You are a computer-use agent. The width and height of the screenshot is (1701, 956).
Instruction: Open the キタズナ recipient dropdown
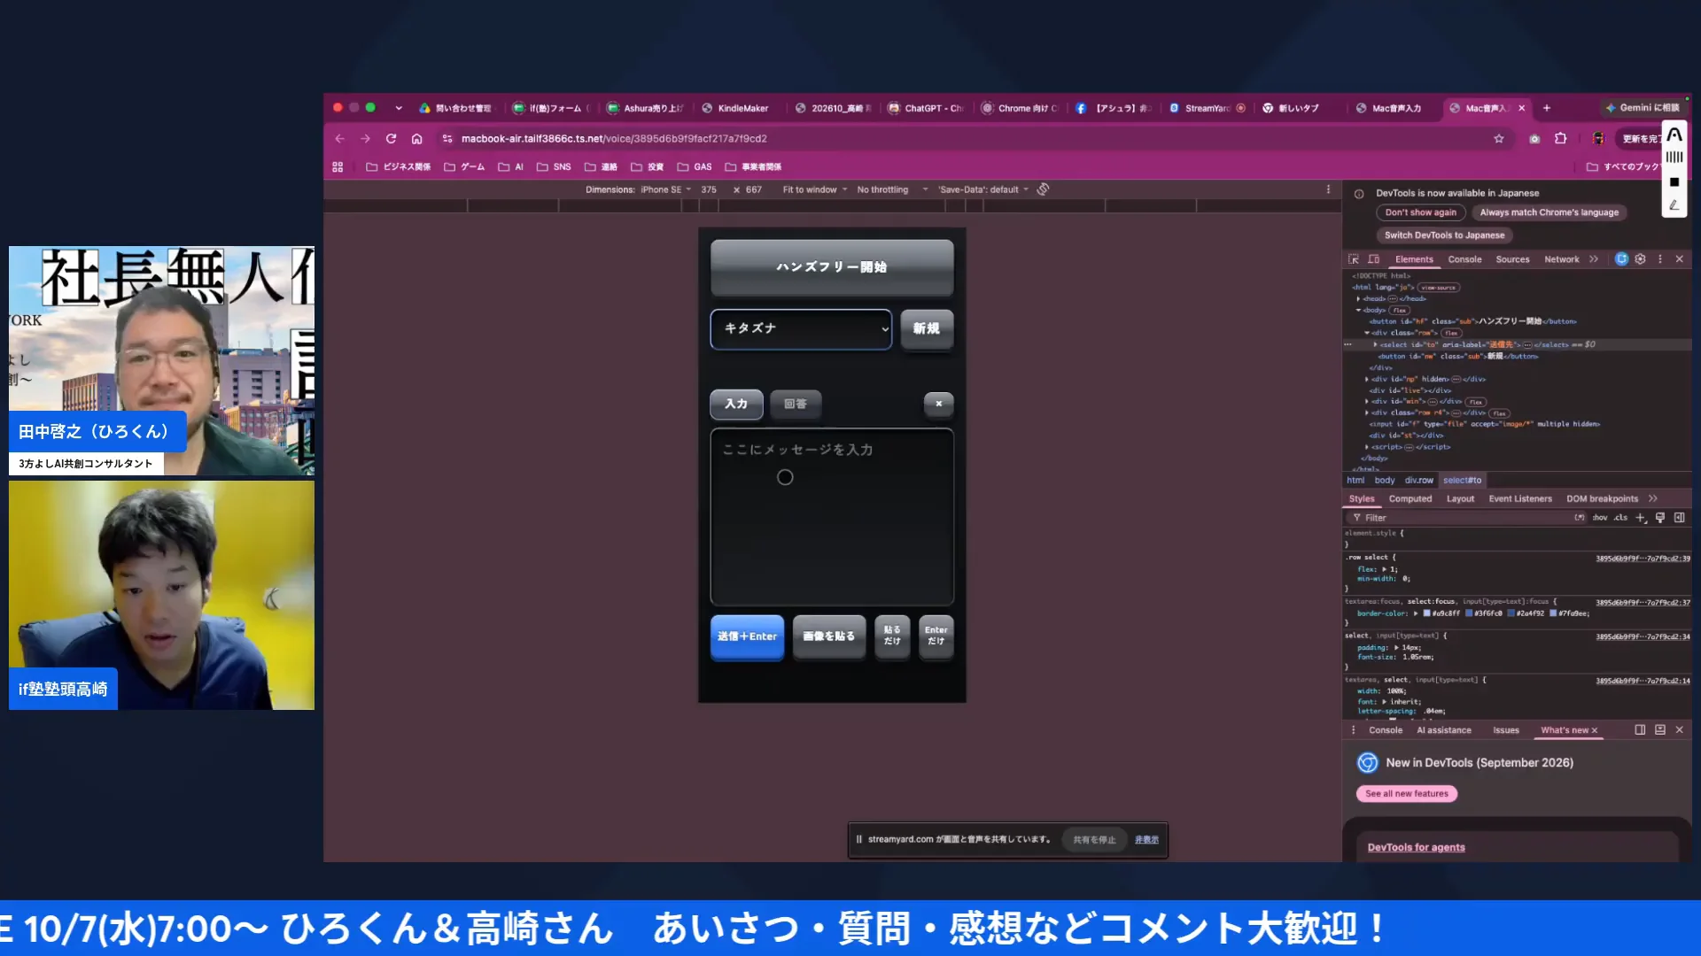coord(801,328)
